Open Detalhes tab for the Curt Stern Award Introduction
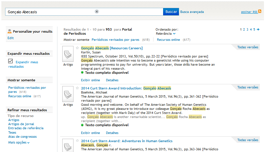The width and height of the screenshot is (265, 152). point(112,133)
